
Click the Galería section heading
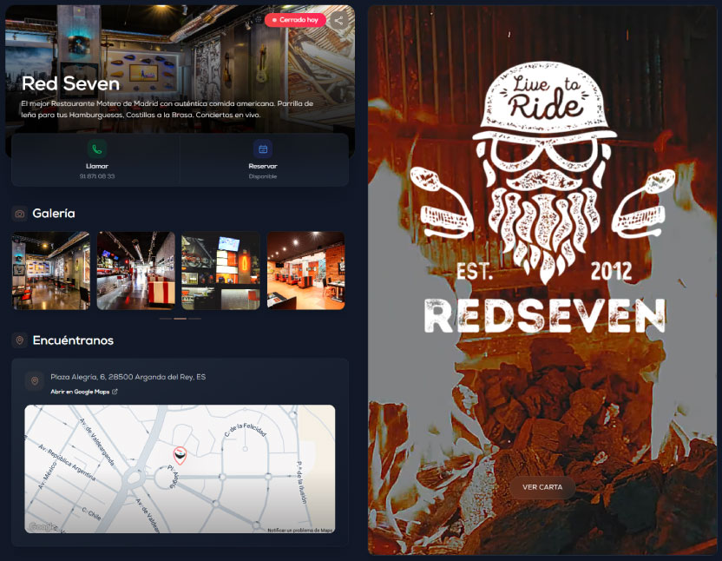coord(54,214)
